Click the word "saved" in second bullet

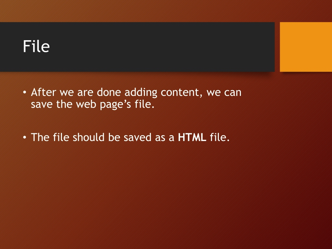[x=137, y=137]
